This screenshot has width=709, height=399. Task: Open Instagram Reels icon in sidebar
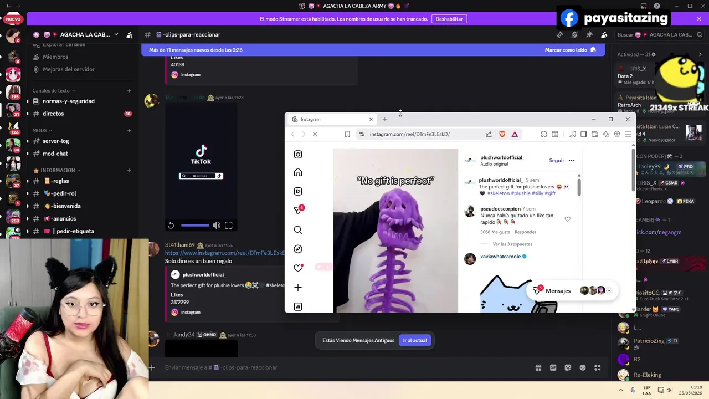pyautogui.click(x=298, y=192)
